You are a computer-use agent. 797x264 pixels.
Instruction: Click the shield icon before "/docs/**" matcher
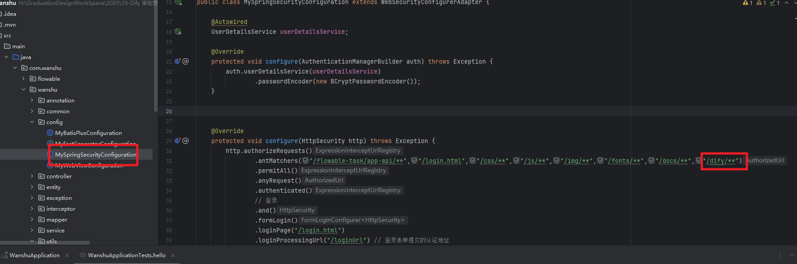click(x=651, y=161)
